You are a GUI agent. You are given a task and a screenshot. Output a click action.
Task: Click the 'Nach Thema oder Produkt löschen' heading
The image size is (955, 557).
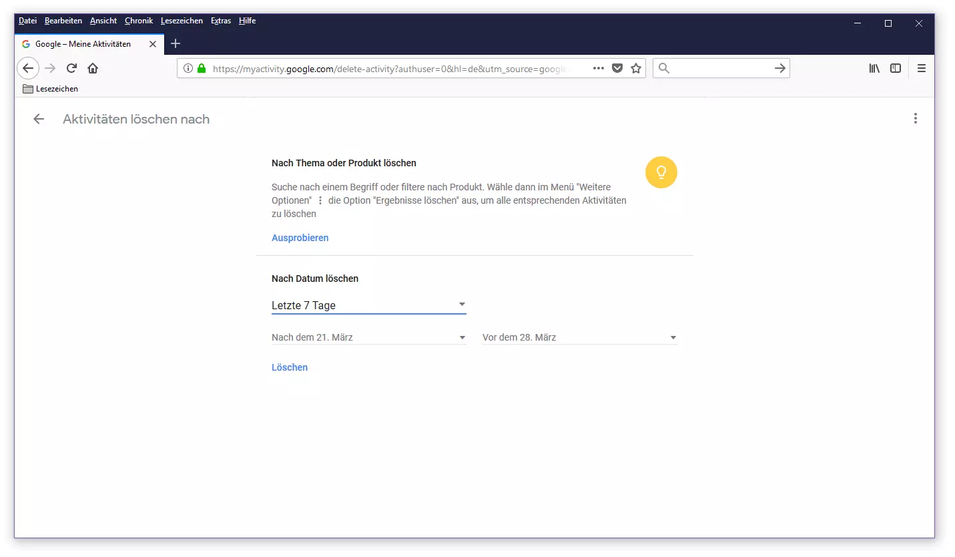(344, 163)
